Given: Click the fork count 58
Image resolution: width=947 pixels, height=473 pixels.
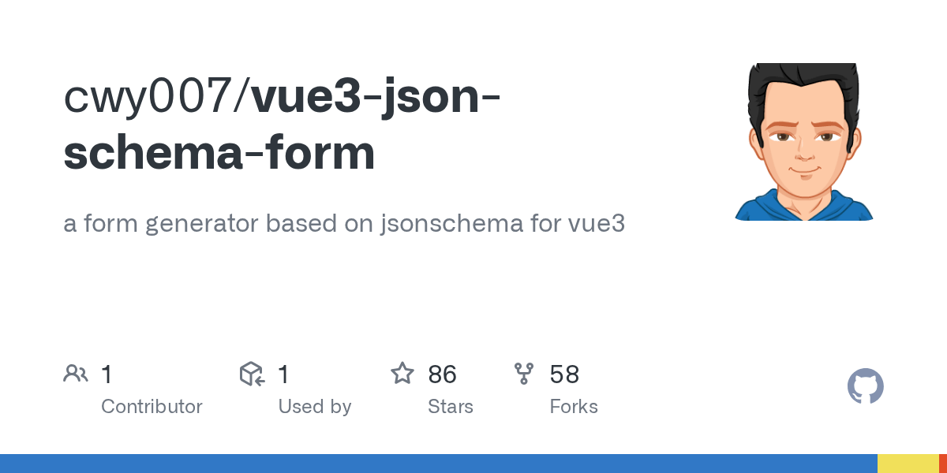Looking at the screenshot, I should (564, 374).
